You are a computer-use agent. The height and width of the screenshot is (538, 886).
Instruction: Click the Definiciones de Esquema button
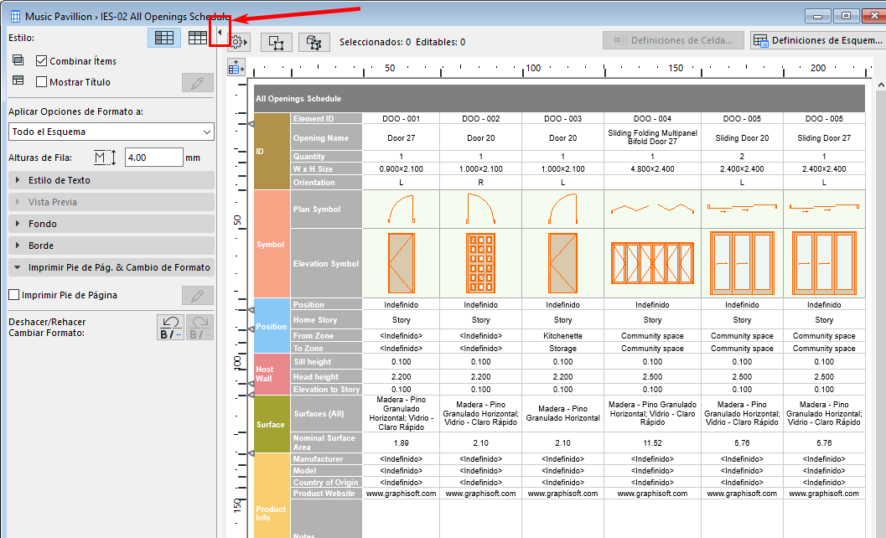click(x=817, y=40)
